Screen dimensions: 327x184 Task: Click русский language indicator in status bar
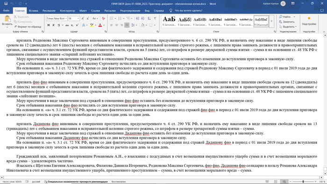[36, 182]
